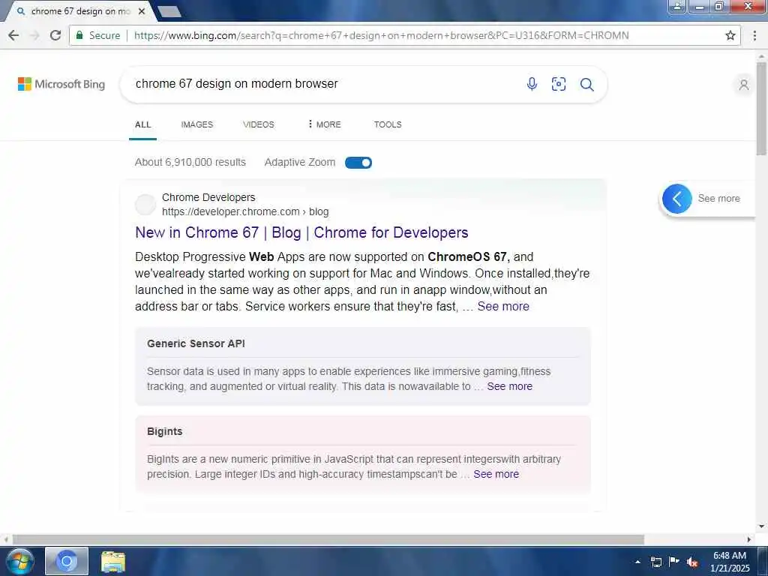Image resolution: width=768 pixels, height=576 pixels.
Task: Click the developer.chrome.com blog URL text
Action: click(x=245, y=212)
